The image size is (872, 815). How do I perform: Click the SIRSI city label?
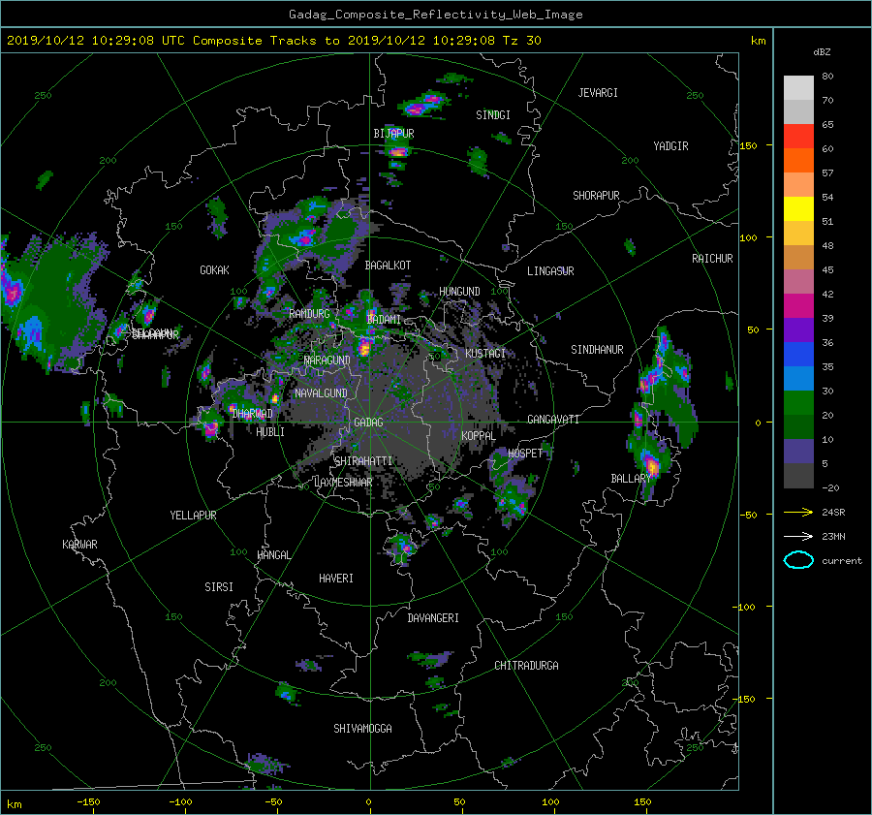click(x=219, y=587)
